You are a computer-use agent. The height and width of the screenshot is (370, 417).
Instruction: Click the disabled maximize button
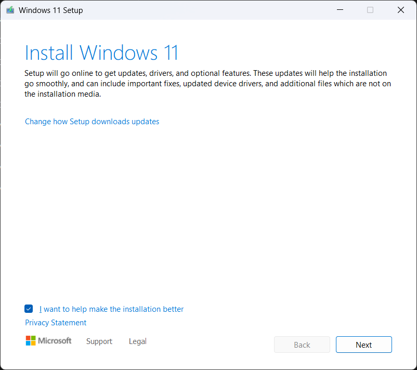pos(370,10)
